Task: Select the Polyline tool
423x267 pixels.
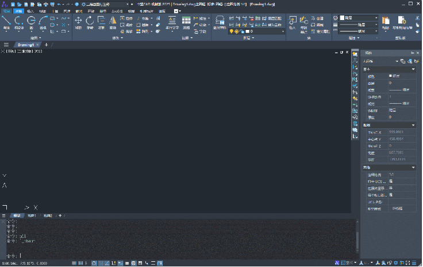Action: [19, 21]
